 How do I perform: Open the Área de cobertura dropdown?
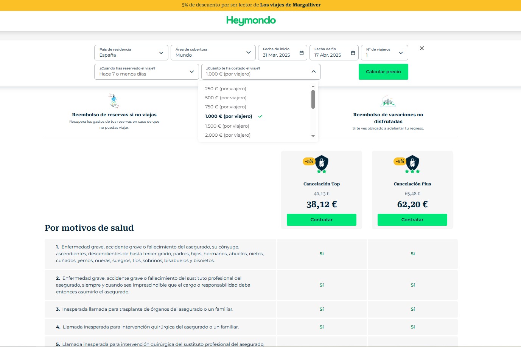213,52
